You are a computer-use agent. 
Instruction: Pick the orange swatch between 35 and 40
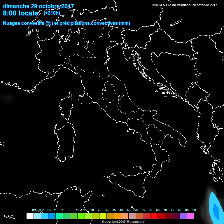tap(118, 216)
